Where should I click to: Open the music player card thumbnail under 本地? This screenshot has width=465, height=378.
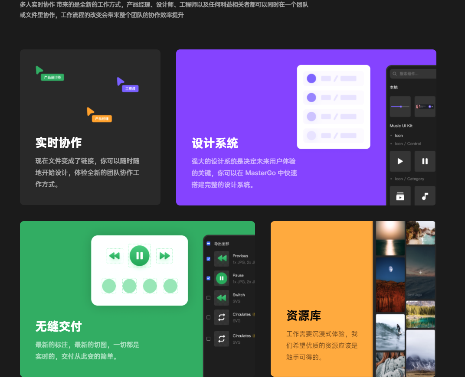(425, 107)
